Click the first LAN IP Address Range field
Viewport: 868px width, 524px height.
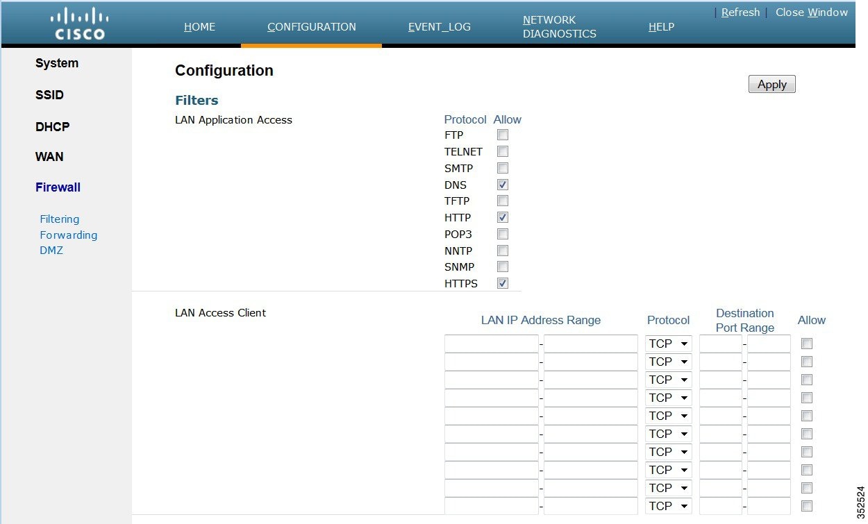(491, 343)
